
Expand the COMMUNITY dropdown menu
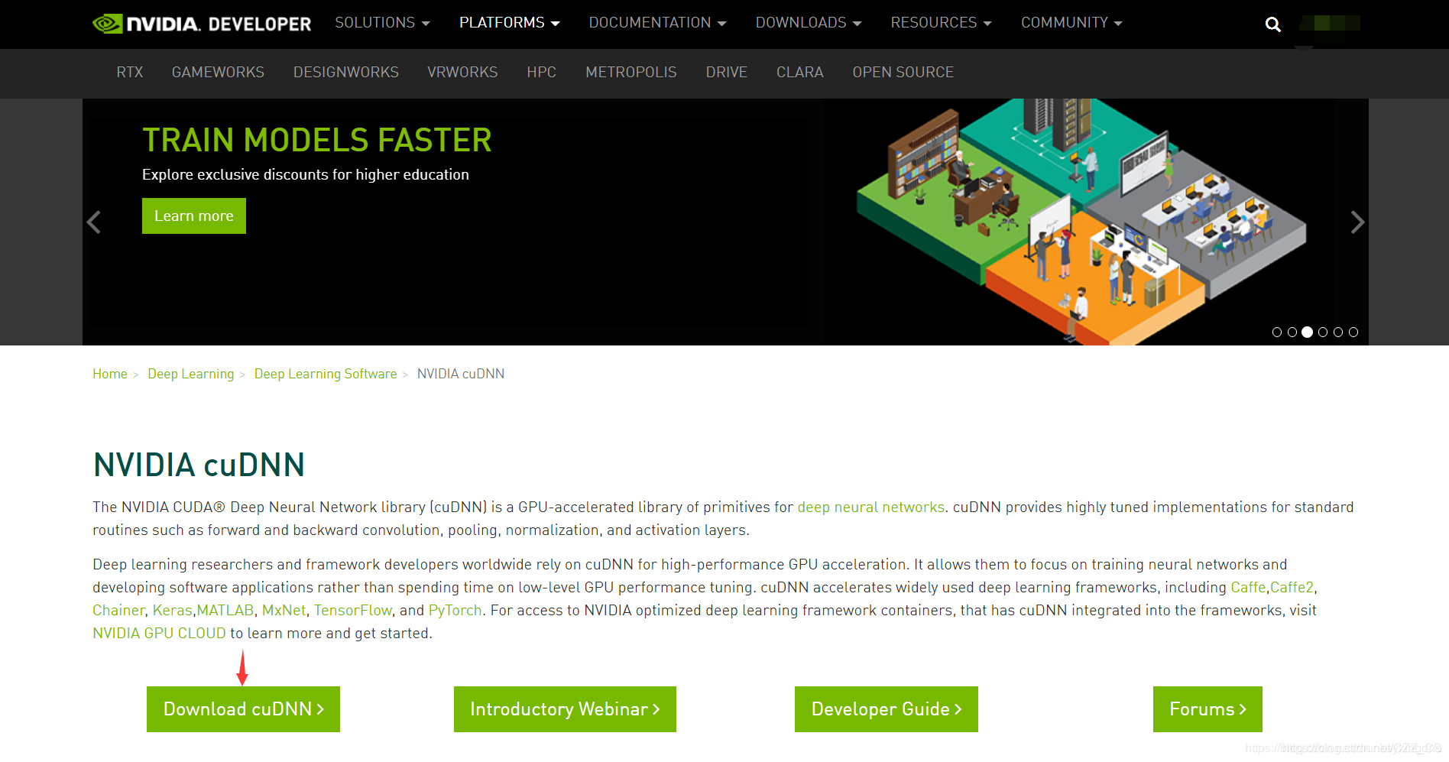click(x=1071, y=23)
